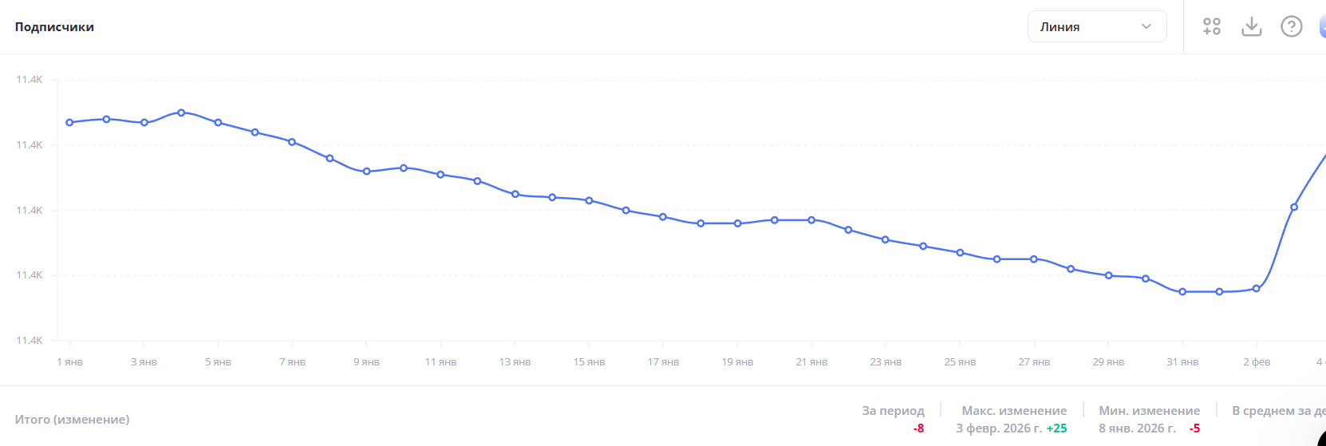
Task: Click the 27 янв x-axis label
Action: (1034, 362)
